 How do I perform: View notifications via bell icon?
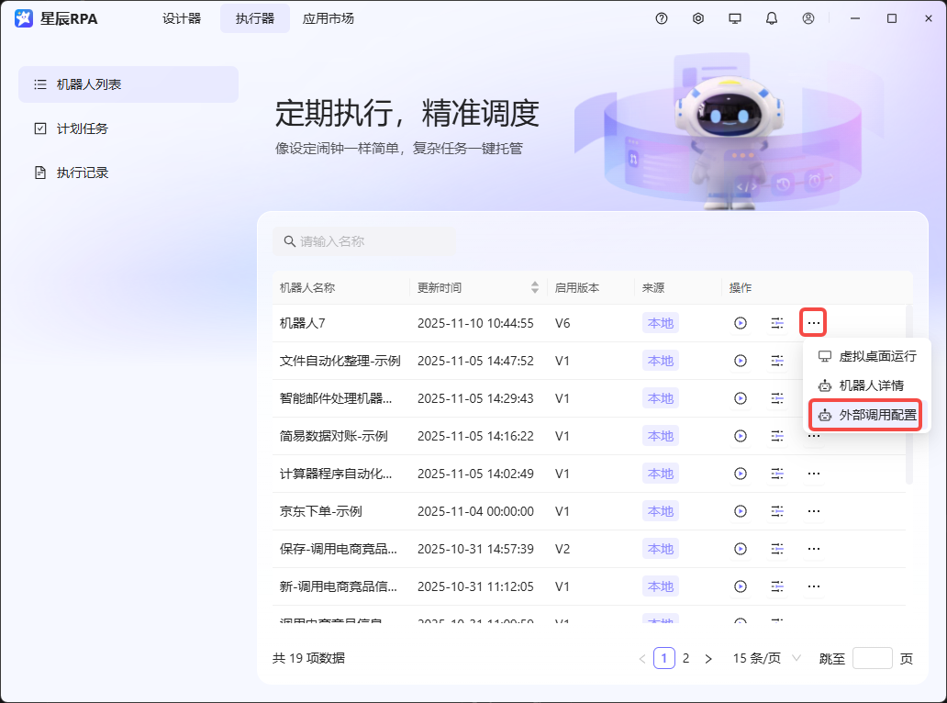[x=772, y=17]
